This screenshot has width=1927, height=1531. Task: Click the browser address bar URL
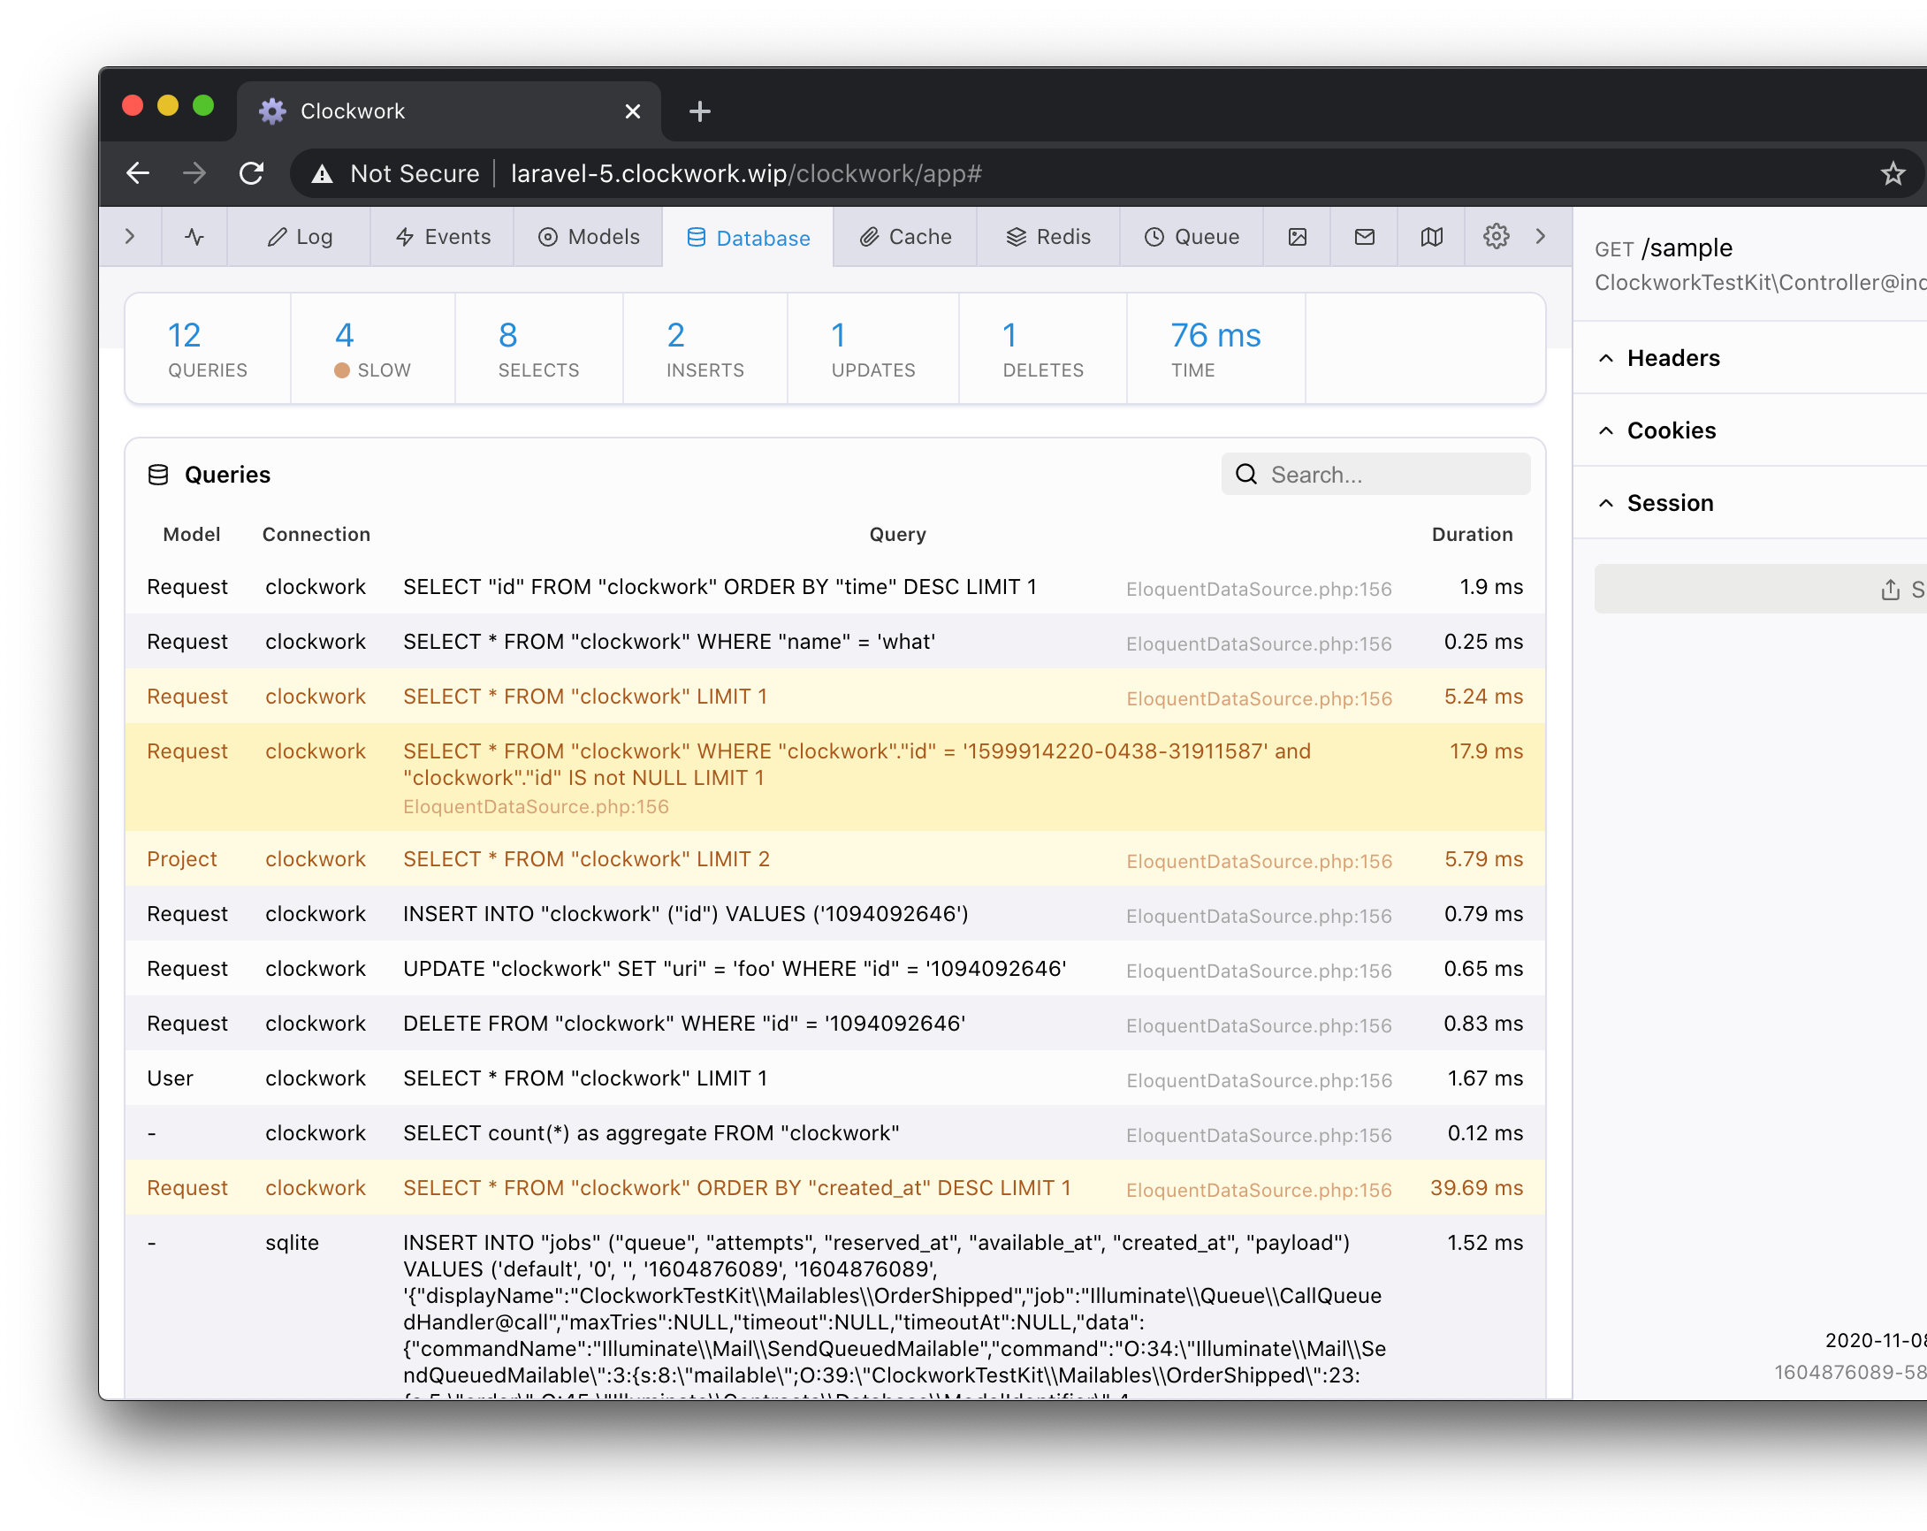[x=746, y=173]
